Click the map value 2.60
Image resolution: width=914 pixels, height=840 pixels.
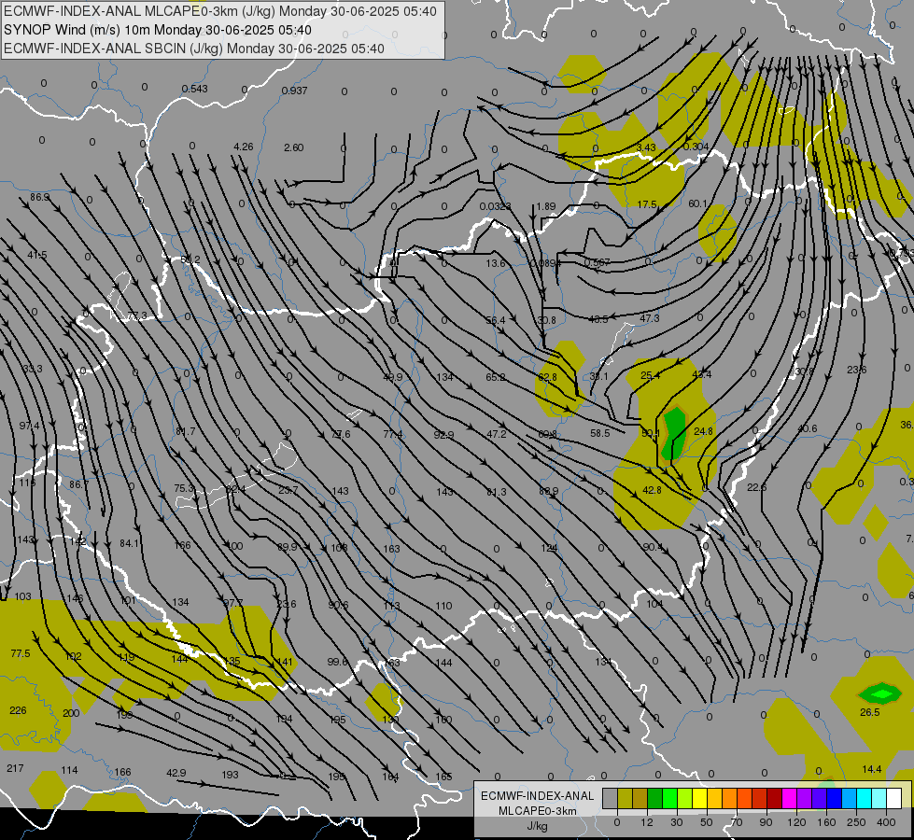click(x=294, y=147)
